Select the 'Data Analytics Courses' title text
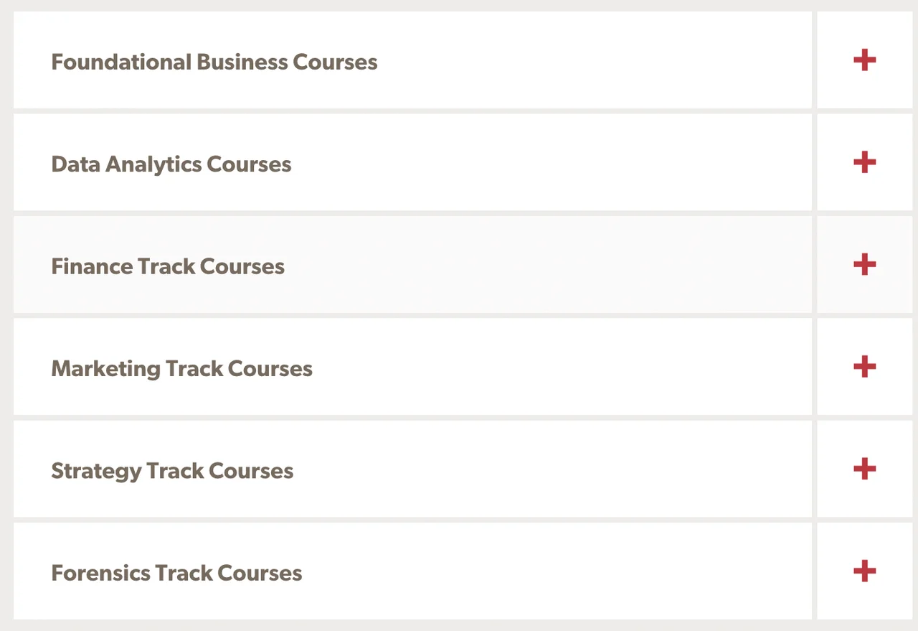The image size is (918, 631). [171, 164]
